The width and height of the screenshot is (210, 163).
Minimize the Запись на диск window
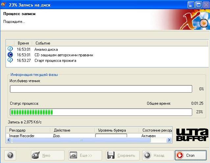click(191, 5)
